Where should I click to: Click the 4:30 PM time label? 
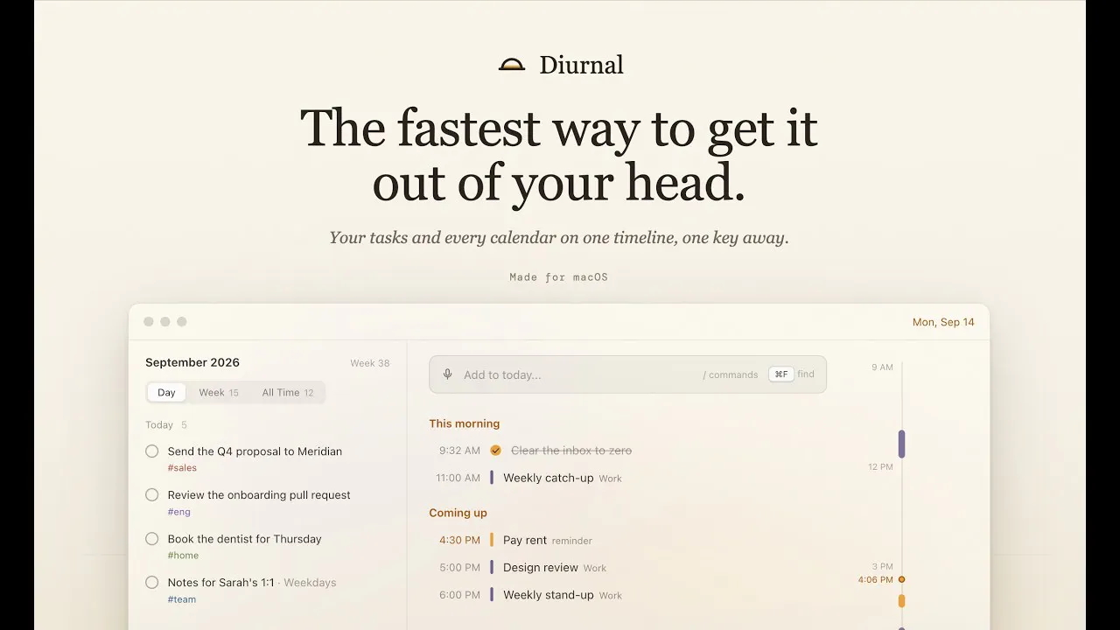click(460, 540)
